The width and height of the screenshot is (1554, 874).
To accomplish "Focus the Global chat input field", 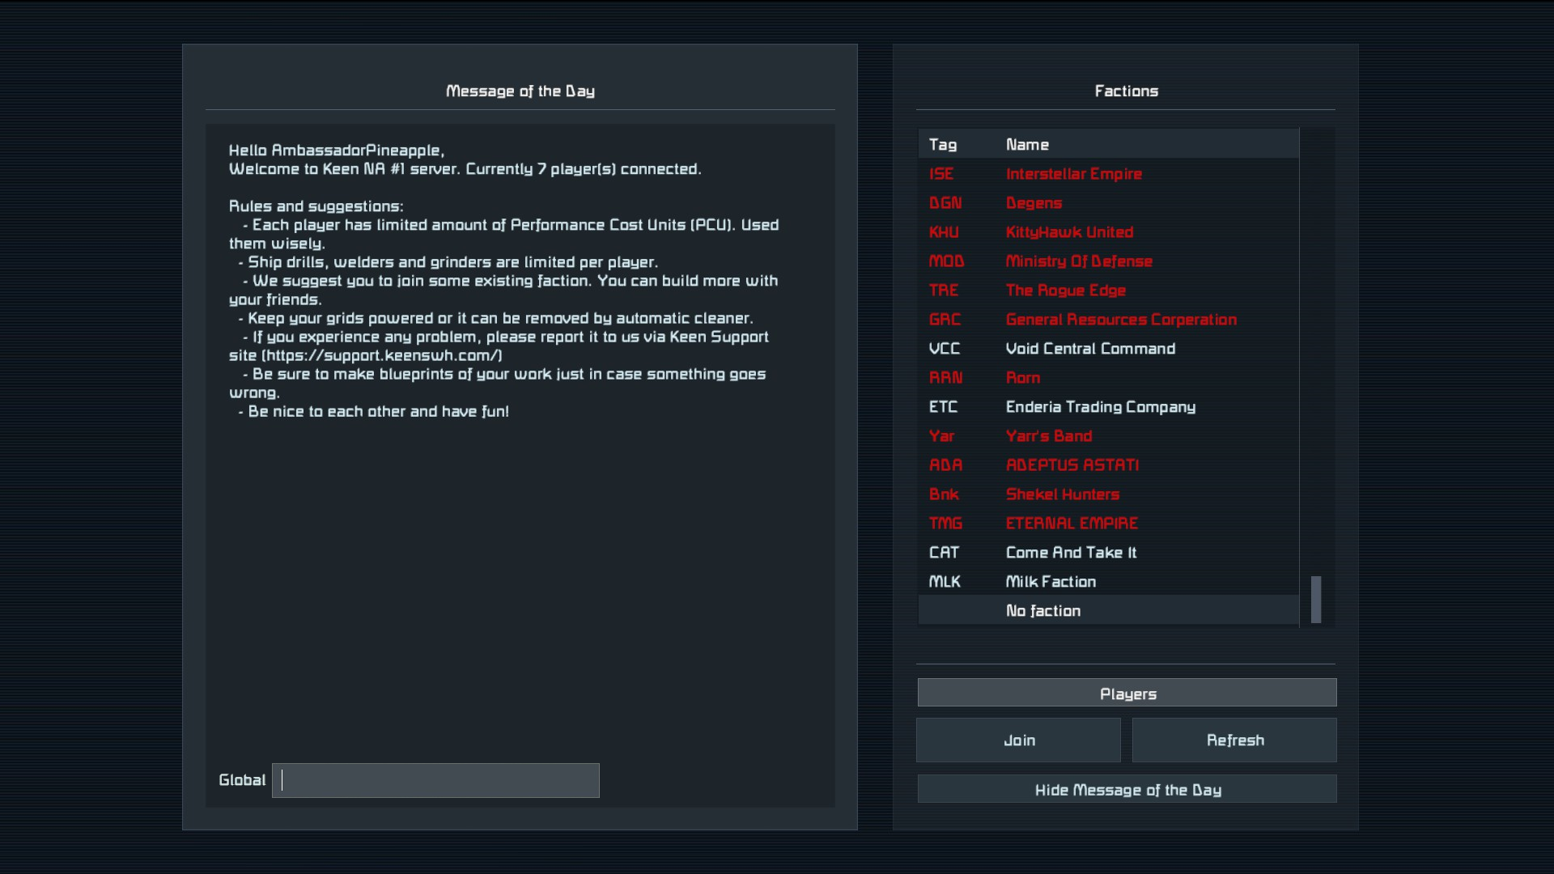I will [x=435, y=780].
